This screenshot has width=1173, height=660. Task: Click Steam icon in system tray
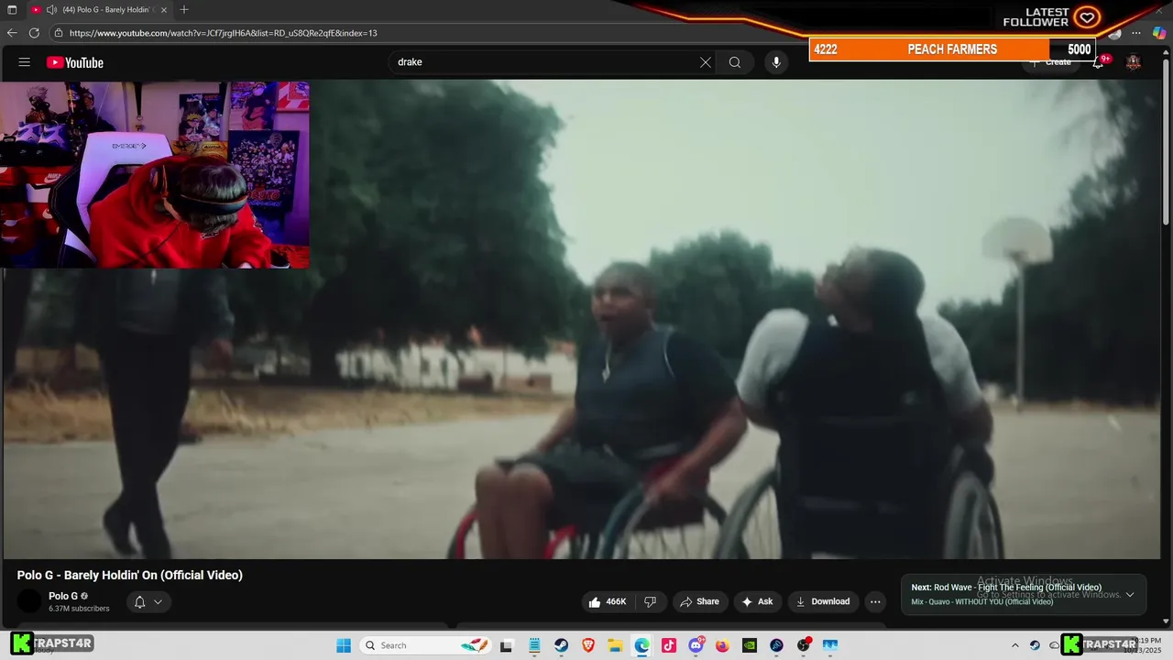[x=1035, y=645]
